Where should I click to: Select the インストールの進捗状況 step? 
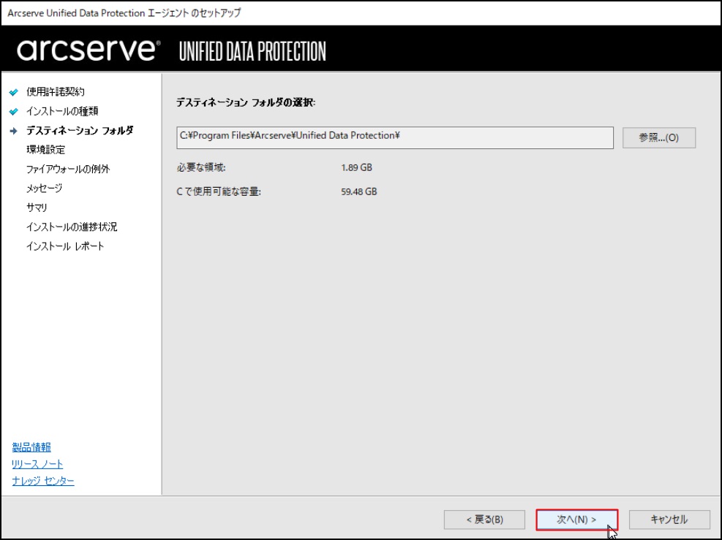click(x=72, y=227)
